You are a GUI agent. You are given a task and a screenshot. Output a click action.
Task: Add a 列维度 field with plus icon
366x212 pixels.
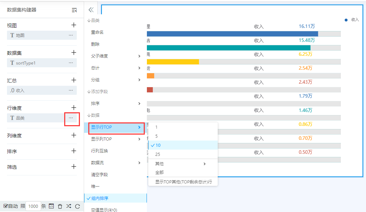tap(74, 135)
